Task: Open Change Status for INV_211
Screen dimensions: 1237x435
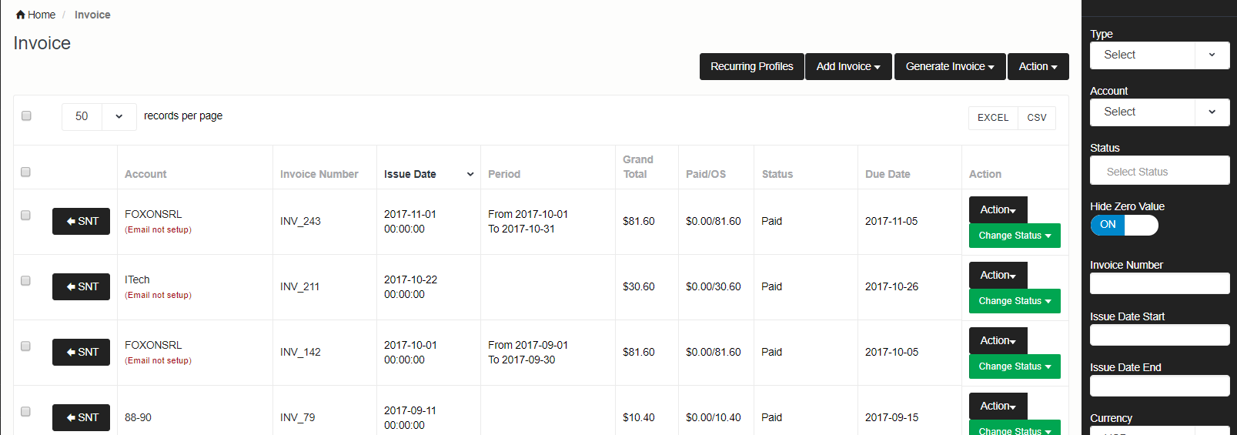Action: [x=1015, y=301]
